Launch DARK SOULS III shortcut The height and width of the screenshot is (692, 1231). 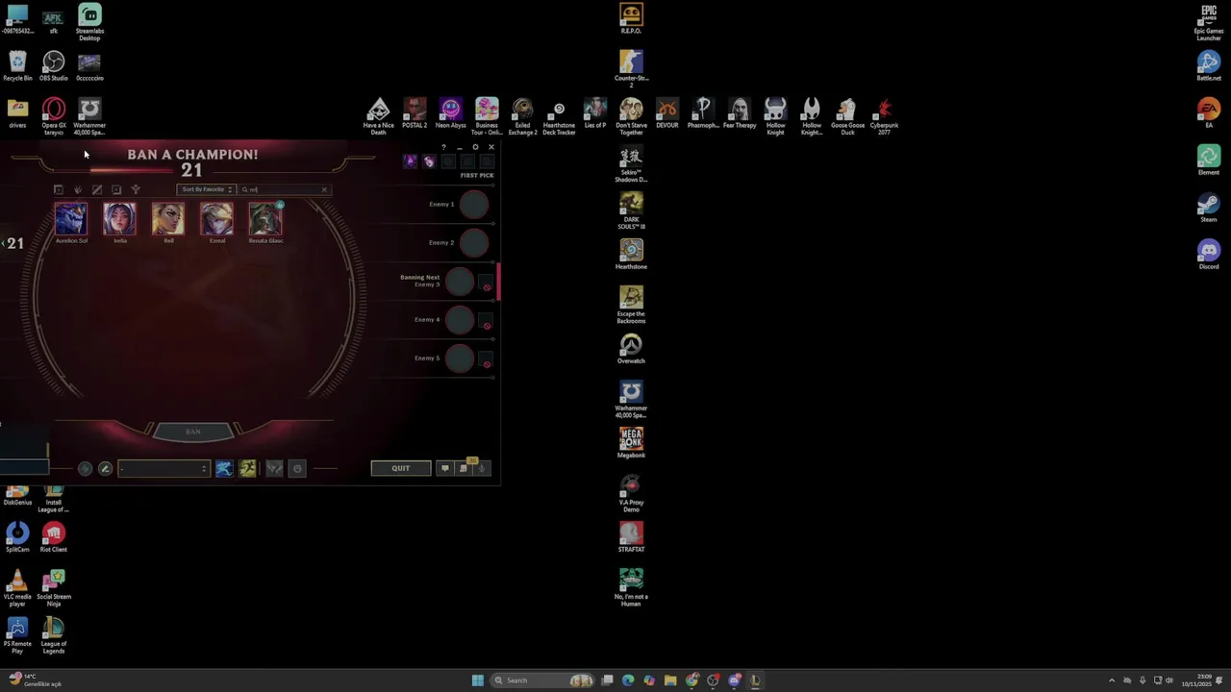(631, 210)
